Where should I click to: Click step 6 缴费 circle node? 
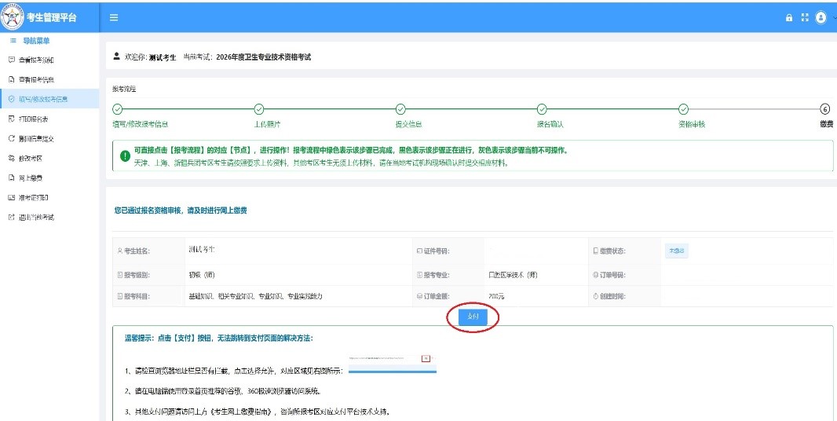824,109
